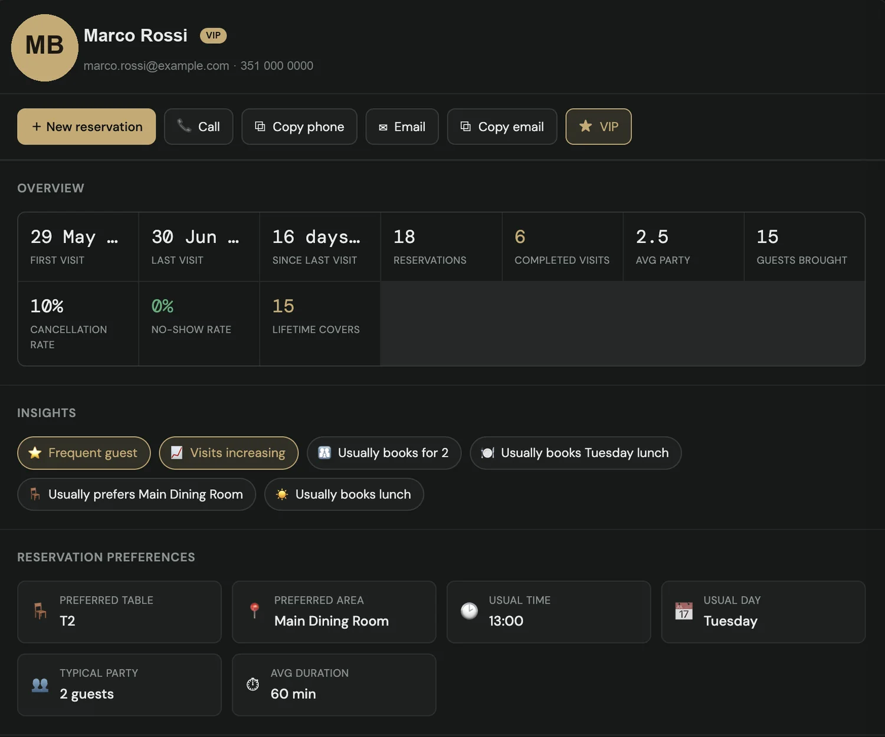Click the INSIGHTS section heading
Viewport: 885px width, 737px height.
coord(47,413)
